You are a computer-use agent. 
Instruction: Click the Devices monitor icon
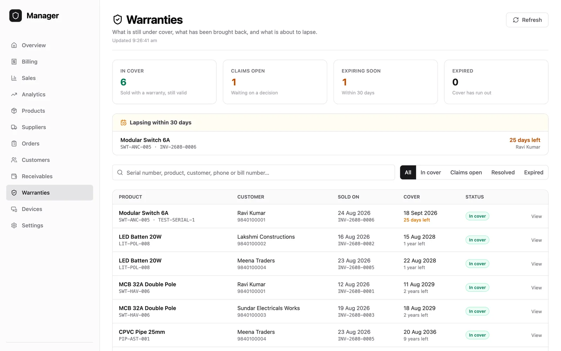[x=14, y=209]
